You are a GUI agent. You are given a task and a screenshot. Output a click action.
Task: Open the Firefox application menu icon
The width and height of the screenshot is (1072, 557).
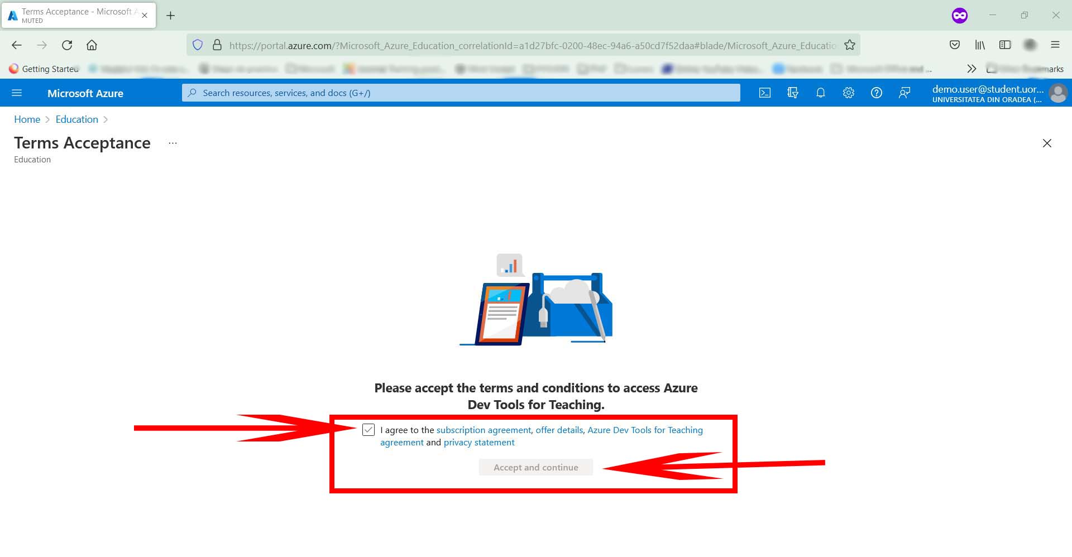tap(1055, 45)
